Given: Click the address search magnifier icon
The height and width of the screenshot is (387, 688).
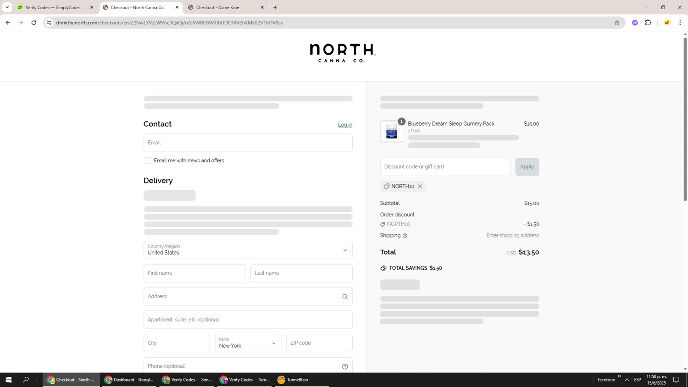Looking at the screenshot, I should [345, 297].
